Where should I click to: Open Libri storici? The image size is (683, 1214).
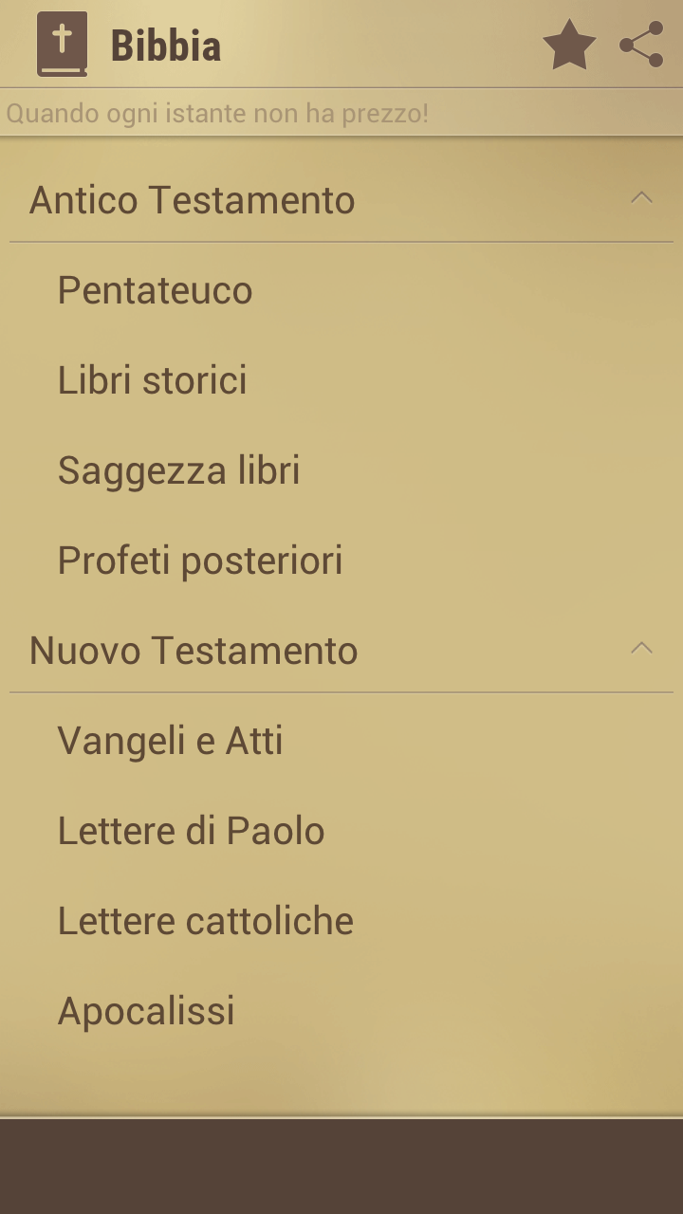pyautogui.click(x=341, y=380)
